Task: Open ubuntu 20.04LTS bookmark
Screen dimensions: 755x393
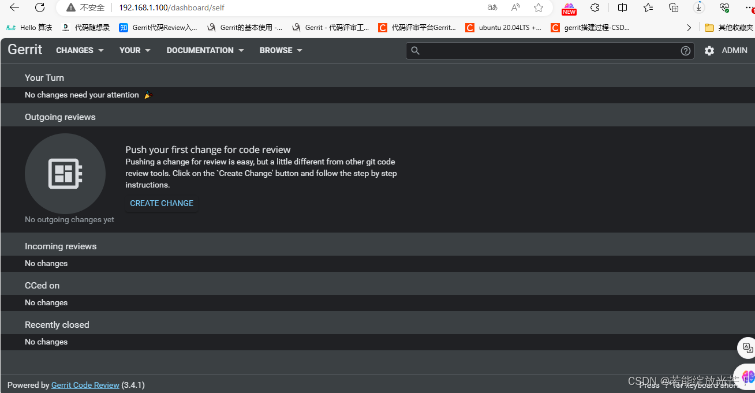Action: [504, 27]
